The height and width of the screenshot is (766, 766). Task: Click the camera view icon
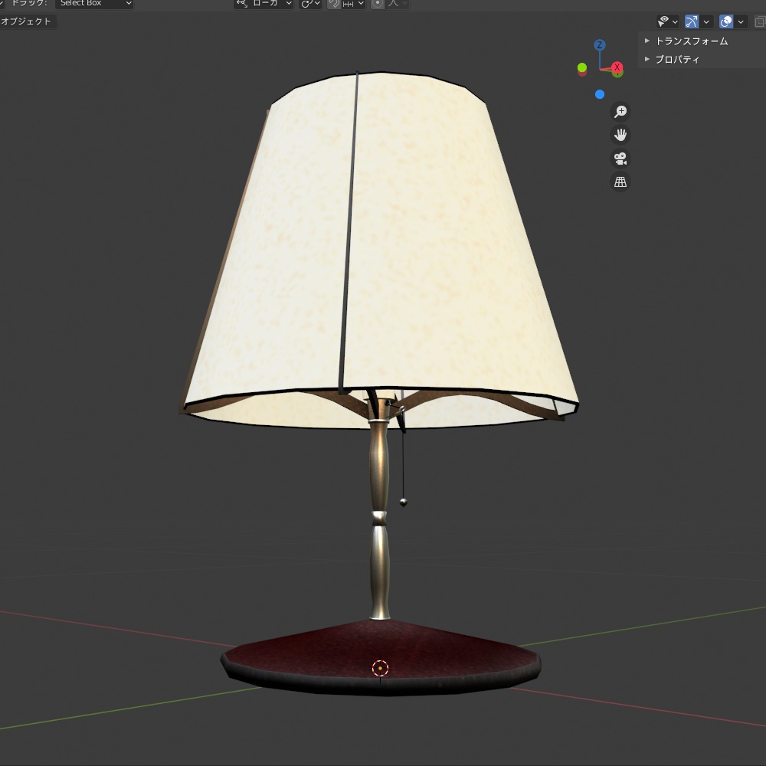pos(620,159)
